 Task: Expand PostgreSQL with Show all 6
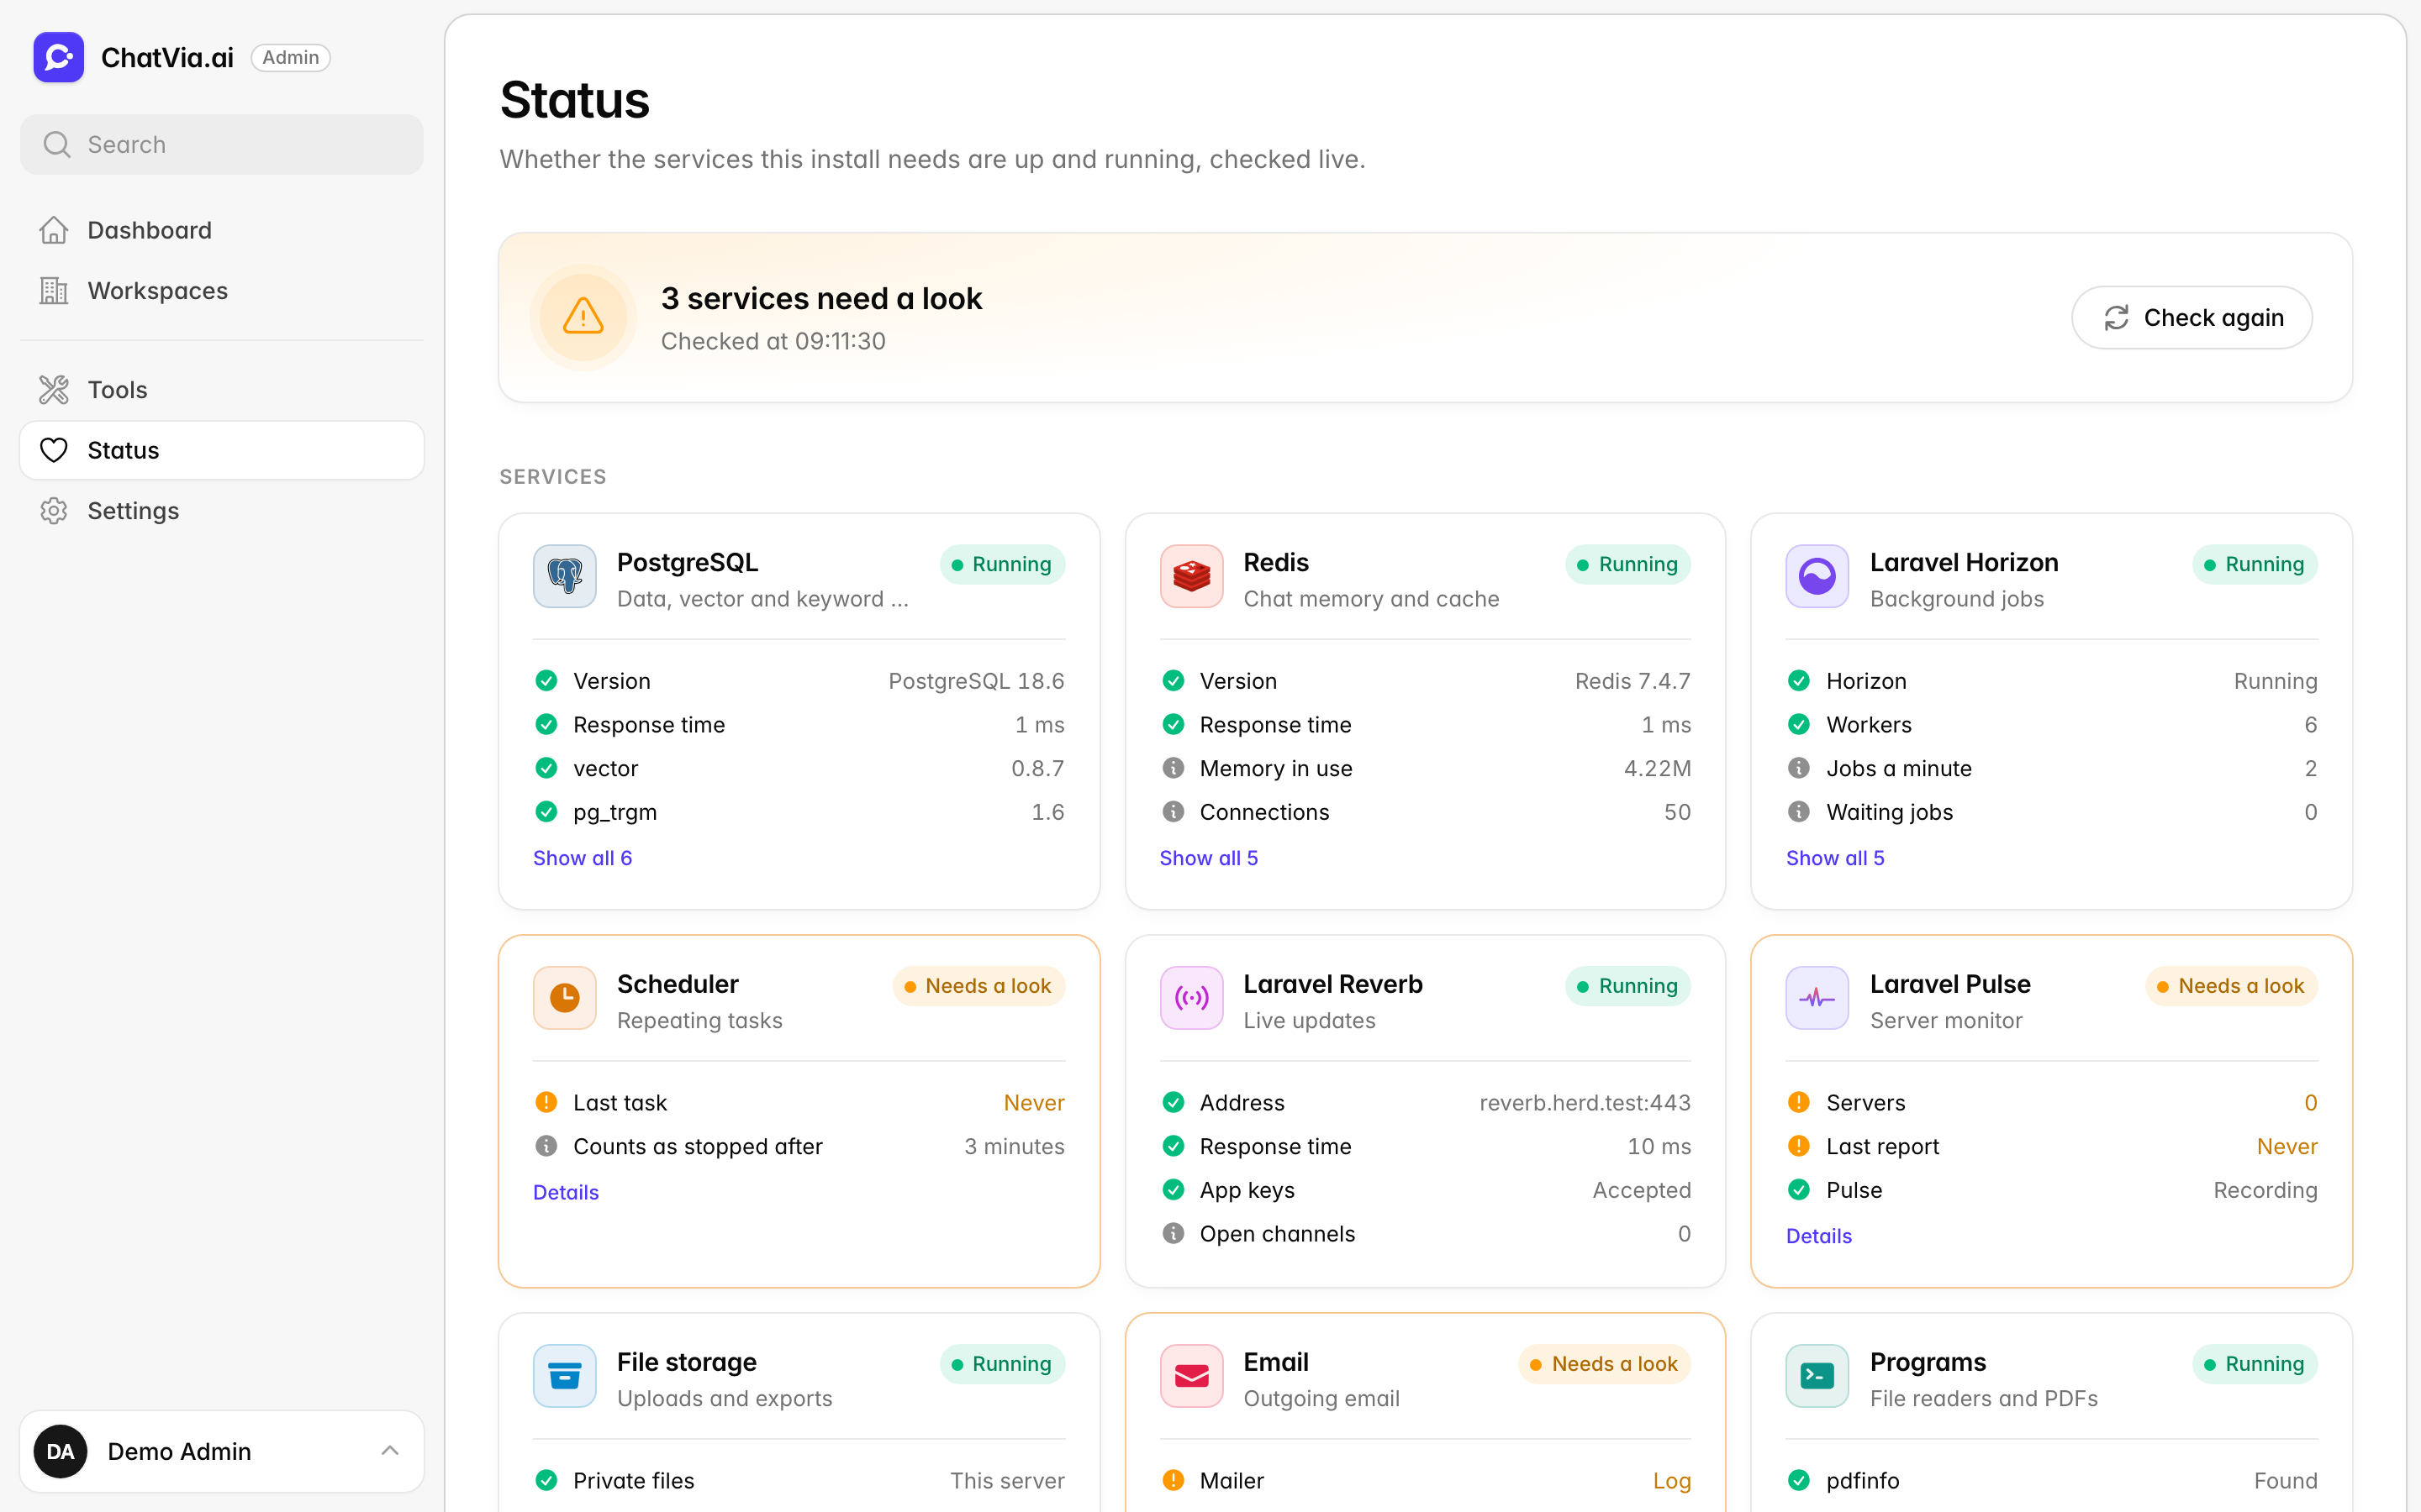(x=583, y=858)
